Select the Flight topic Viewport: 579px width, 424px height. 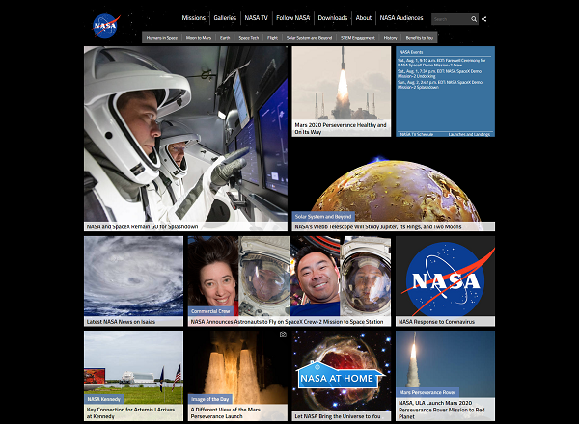tap(272, 38)
